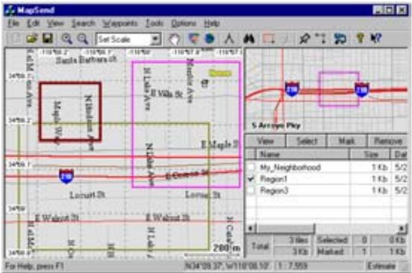Select the Pan hand tool
Image resolution: width=412 pixels, height=273 pixels.
tap(174, 39)
